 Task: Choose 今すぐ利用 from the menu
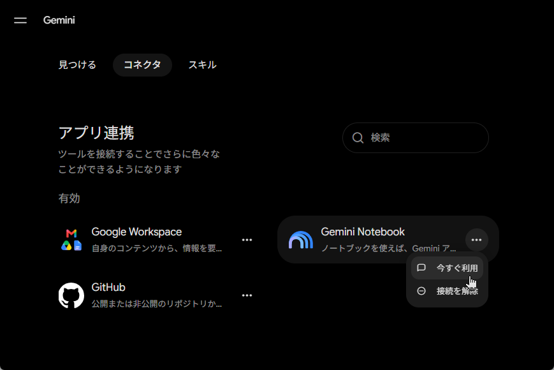tap(448, 268)
